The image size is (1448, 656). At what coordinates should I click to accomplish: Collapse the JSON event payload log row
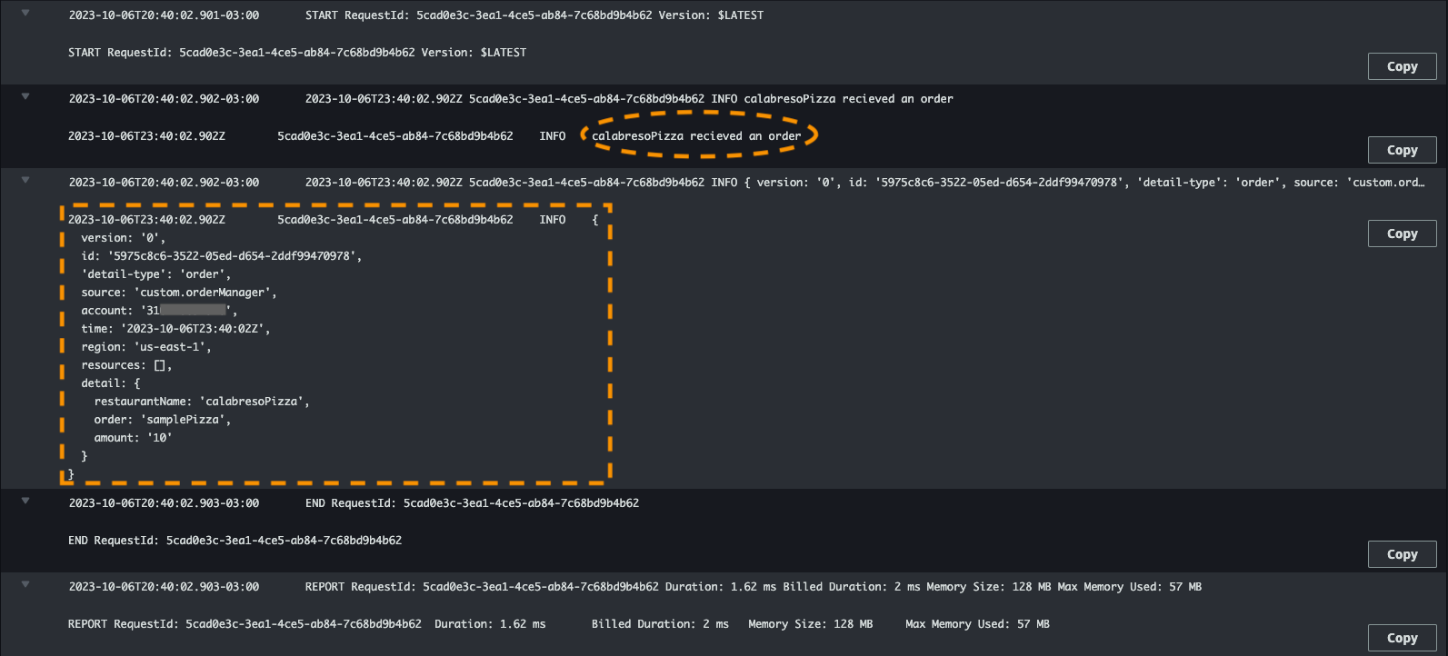click(25, 180)
